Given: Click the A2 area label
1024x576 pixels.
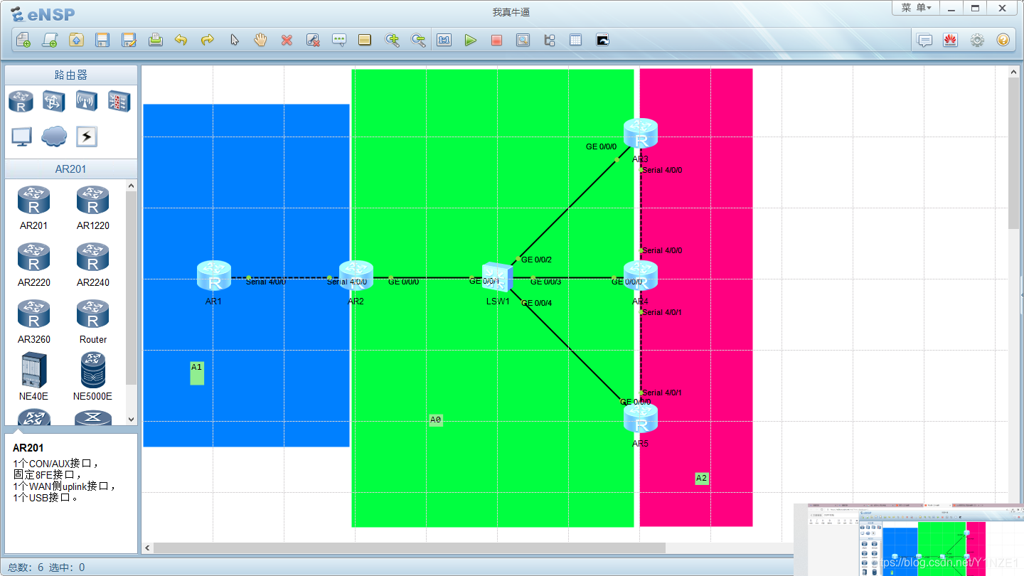Looking at the screenshot, I should point(702,478).
